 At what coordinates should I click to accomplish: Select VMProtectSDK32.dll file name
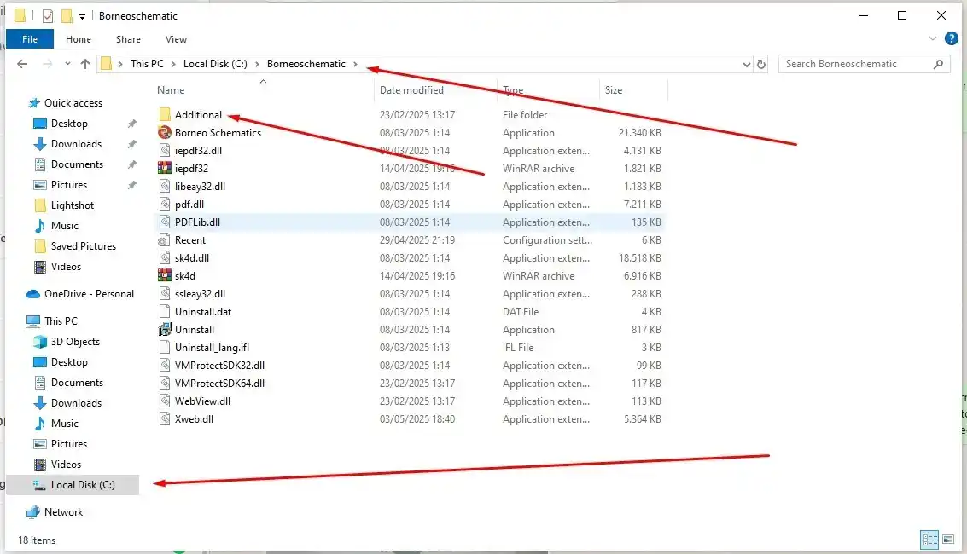pyautogui.click(x=219, y=366)
